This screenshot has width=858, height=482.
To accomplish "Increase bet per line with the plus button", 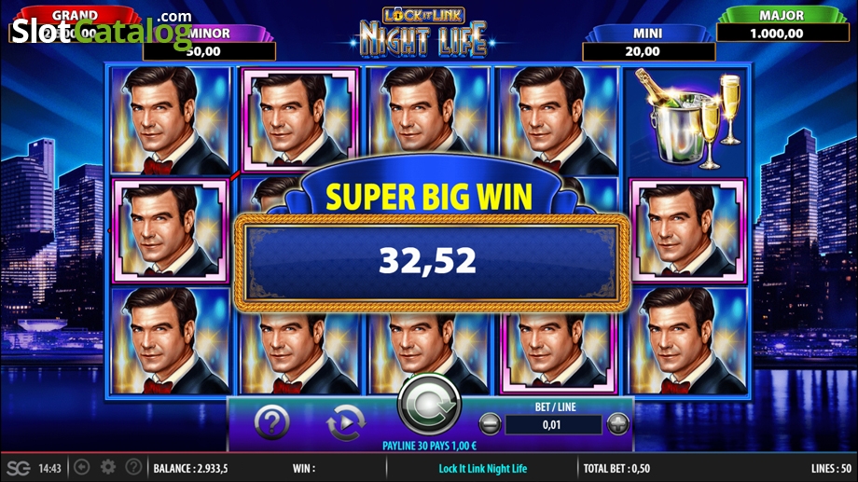I will [617, 423].
